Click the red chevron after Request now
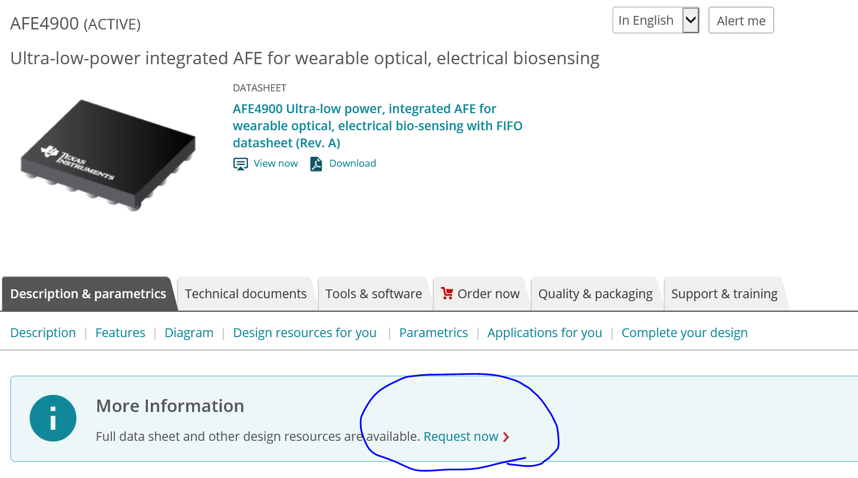 506,437
